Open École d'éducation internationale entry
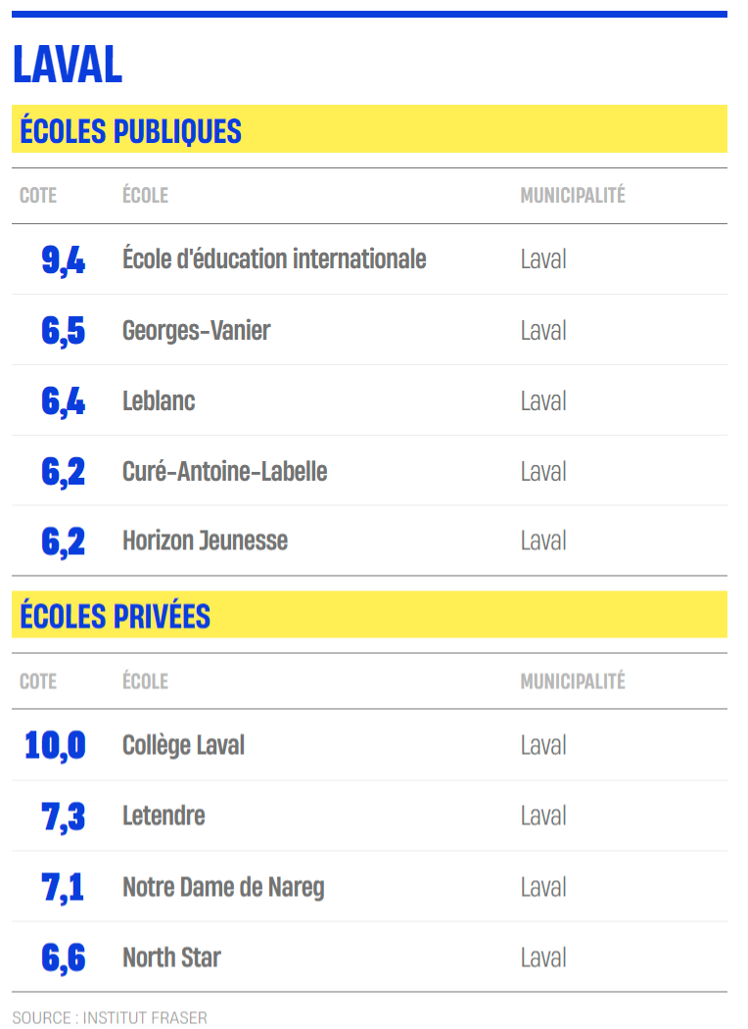The image size is (748, 1029). point(274,258)
